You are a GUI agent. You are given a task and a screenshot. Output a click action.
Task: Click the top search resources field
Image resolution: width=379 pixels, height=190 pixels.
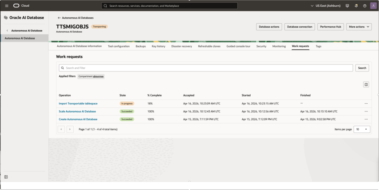170,6
